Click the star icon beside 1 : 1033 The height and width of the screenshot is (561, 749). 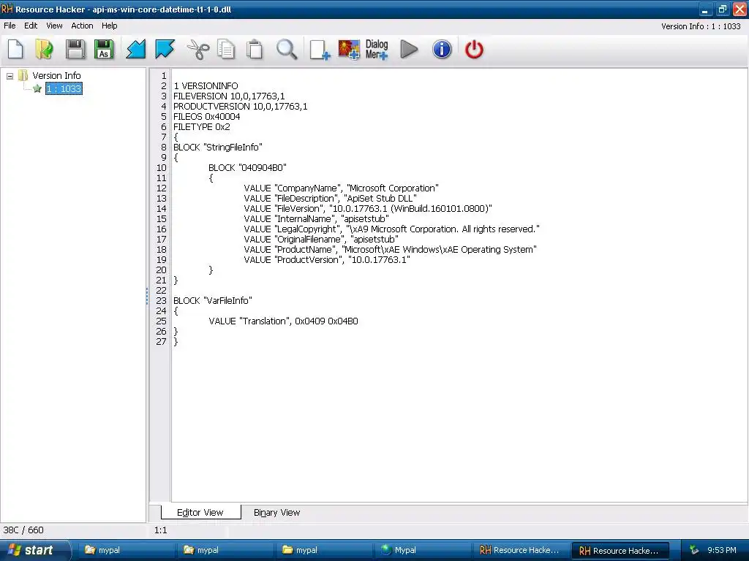click(37, 88)
